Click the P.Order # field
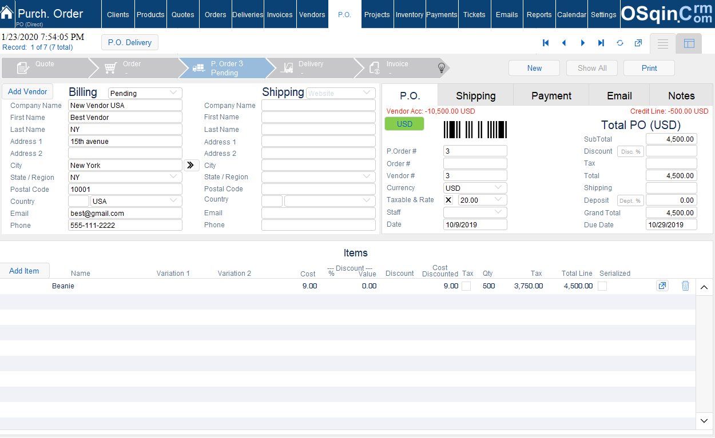 [475, 151]
